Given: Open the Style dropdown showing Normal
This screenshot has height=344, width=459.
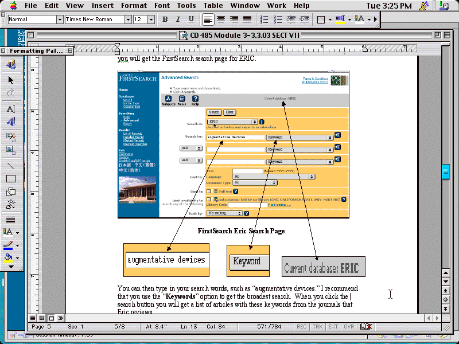Looking at the screenshot, I should point(60,19).
